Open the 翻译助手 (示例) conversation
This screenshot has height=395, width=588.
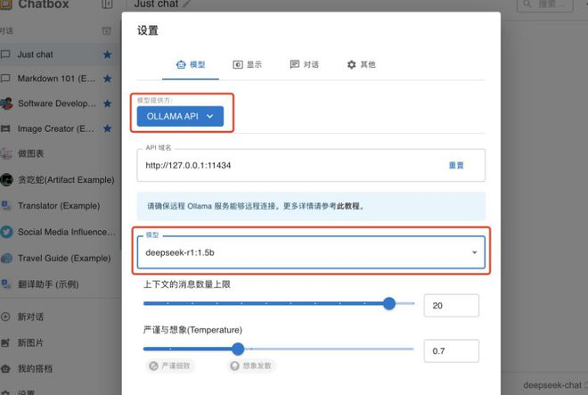[60, 284]
